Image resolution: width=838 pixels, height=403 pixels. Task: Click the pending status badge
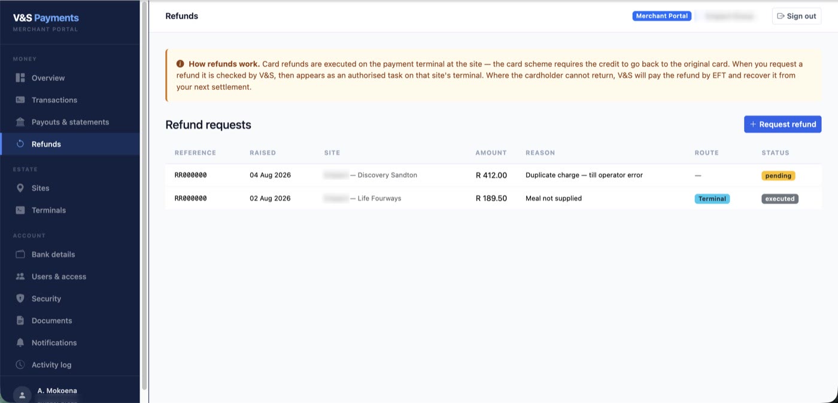(x=778, y=176)
